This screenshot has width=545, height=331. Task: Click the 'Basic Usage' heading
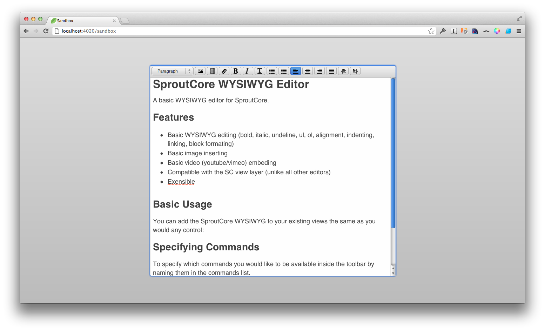click(x=182, y=204)
